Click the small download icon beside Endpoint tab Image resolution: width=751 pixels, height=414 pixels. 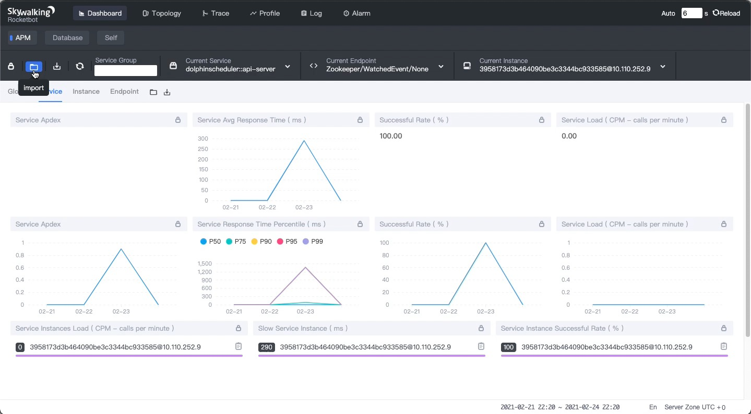pyautogui.click(x=167, y=92)
